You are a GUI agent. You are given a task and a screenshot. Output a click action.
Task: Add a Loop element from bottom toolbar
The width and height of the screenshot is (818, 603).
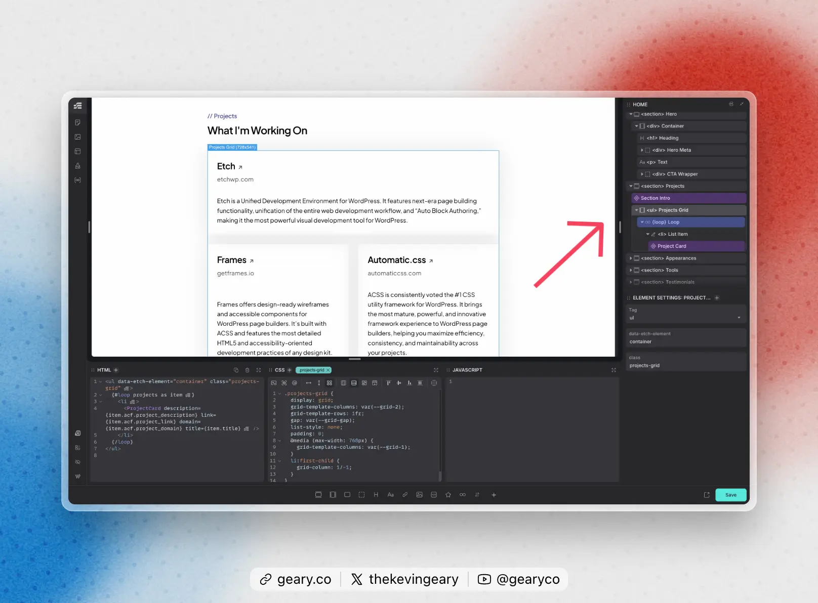click(x=462, y=495)
